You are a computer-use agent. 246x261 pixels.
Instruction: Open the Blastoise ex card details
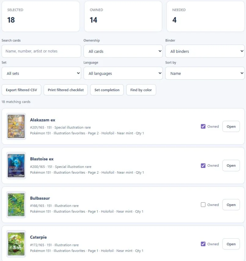[231, 166]
